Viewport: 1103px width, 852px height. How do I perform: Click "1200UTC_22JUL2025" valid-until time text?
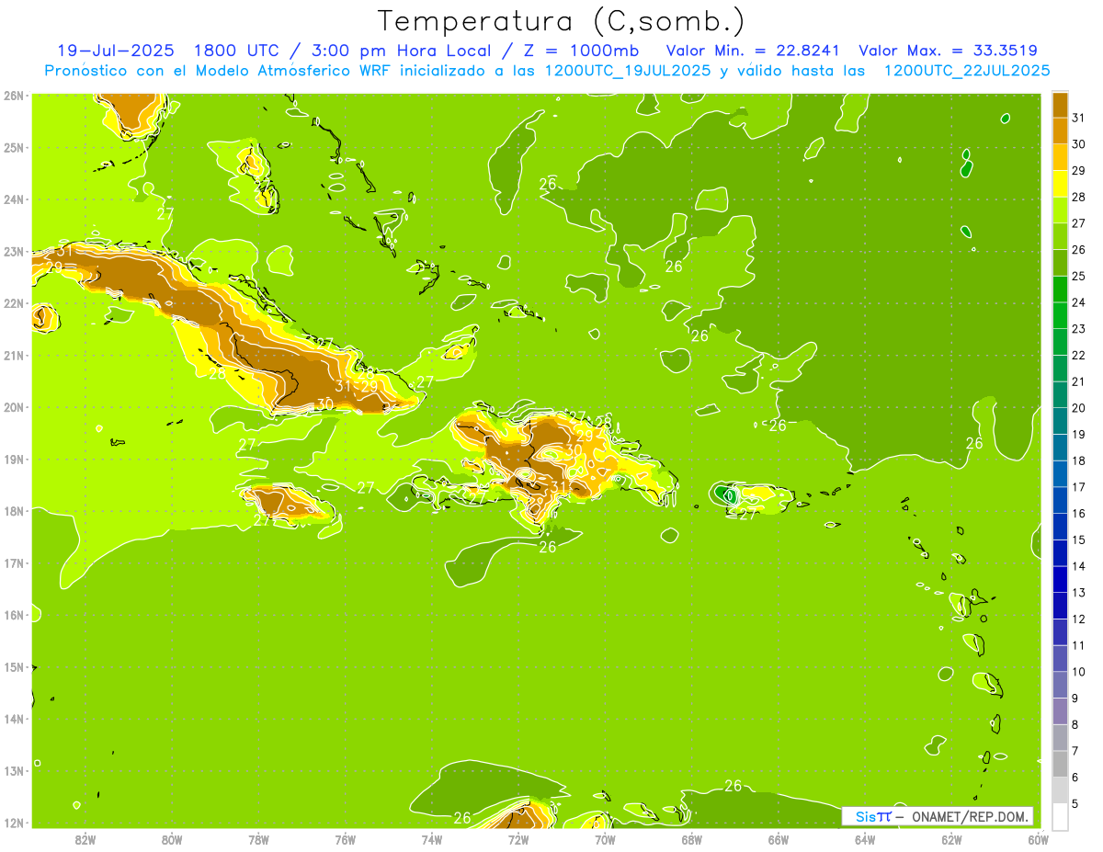click(967, 71)
